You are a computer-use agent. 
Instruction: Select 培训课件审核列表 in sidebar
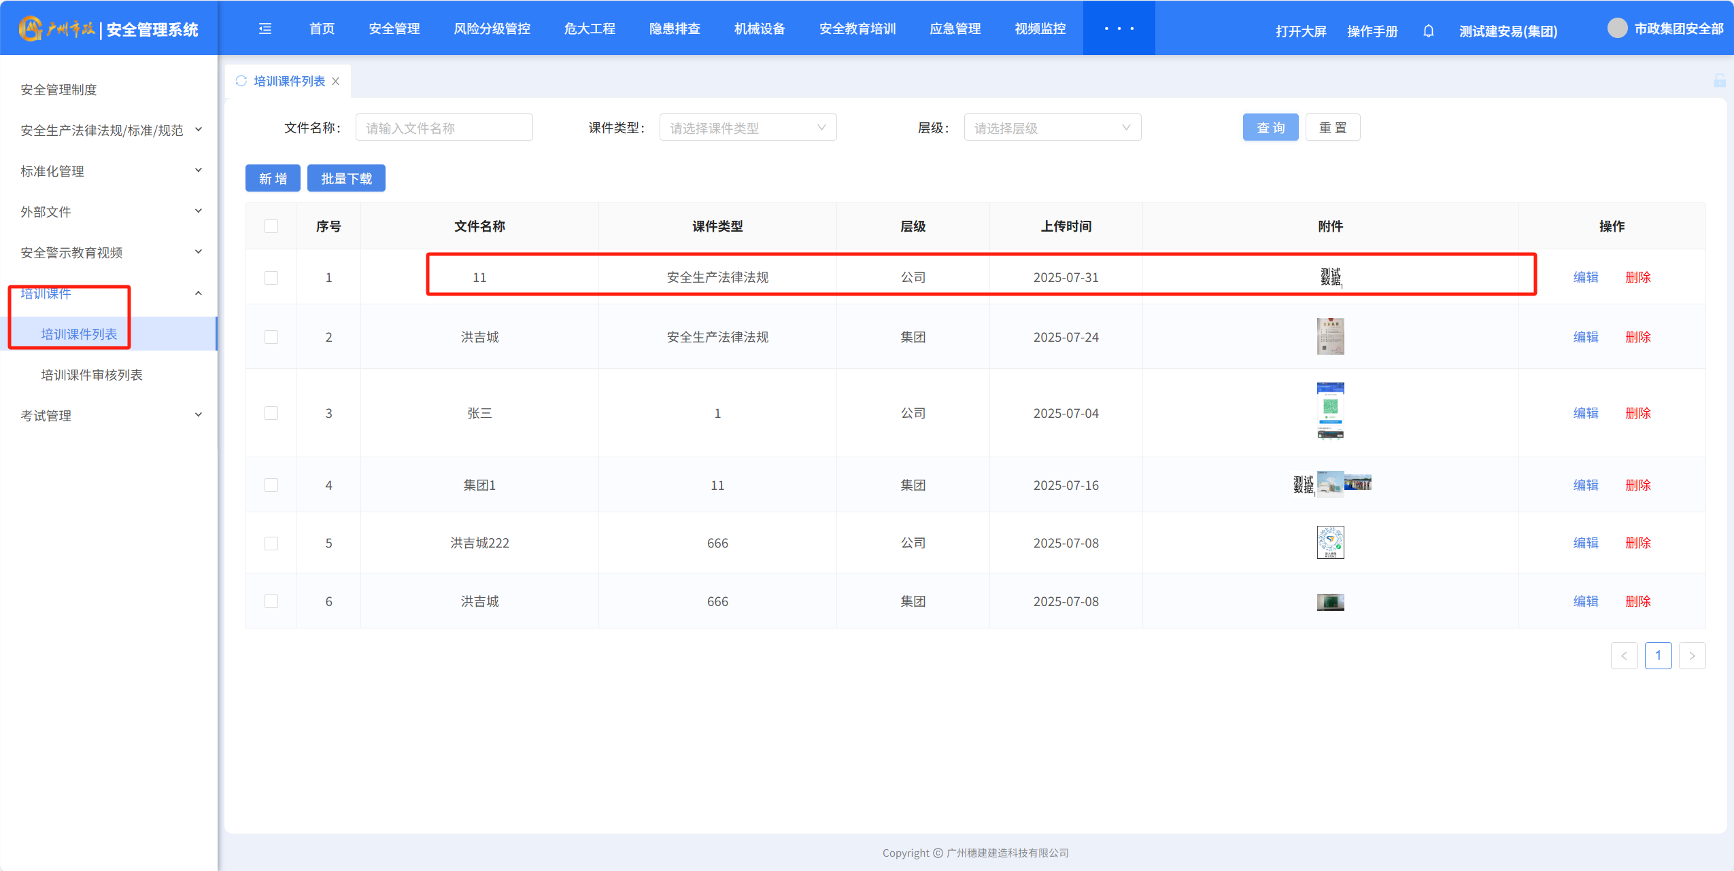click(92, 375)
